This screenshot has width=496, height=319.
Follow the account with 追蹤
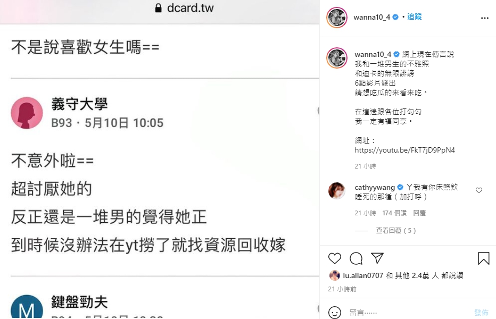click(415, 17)
